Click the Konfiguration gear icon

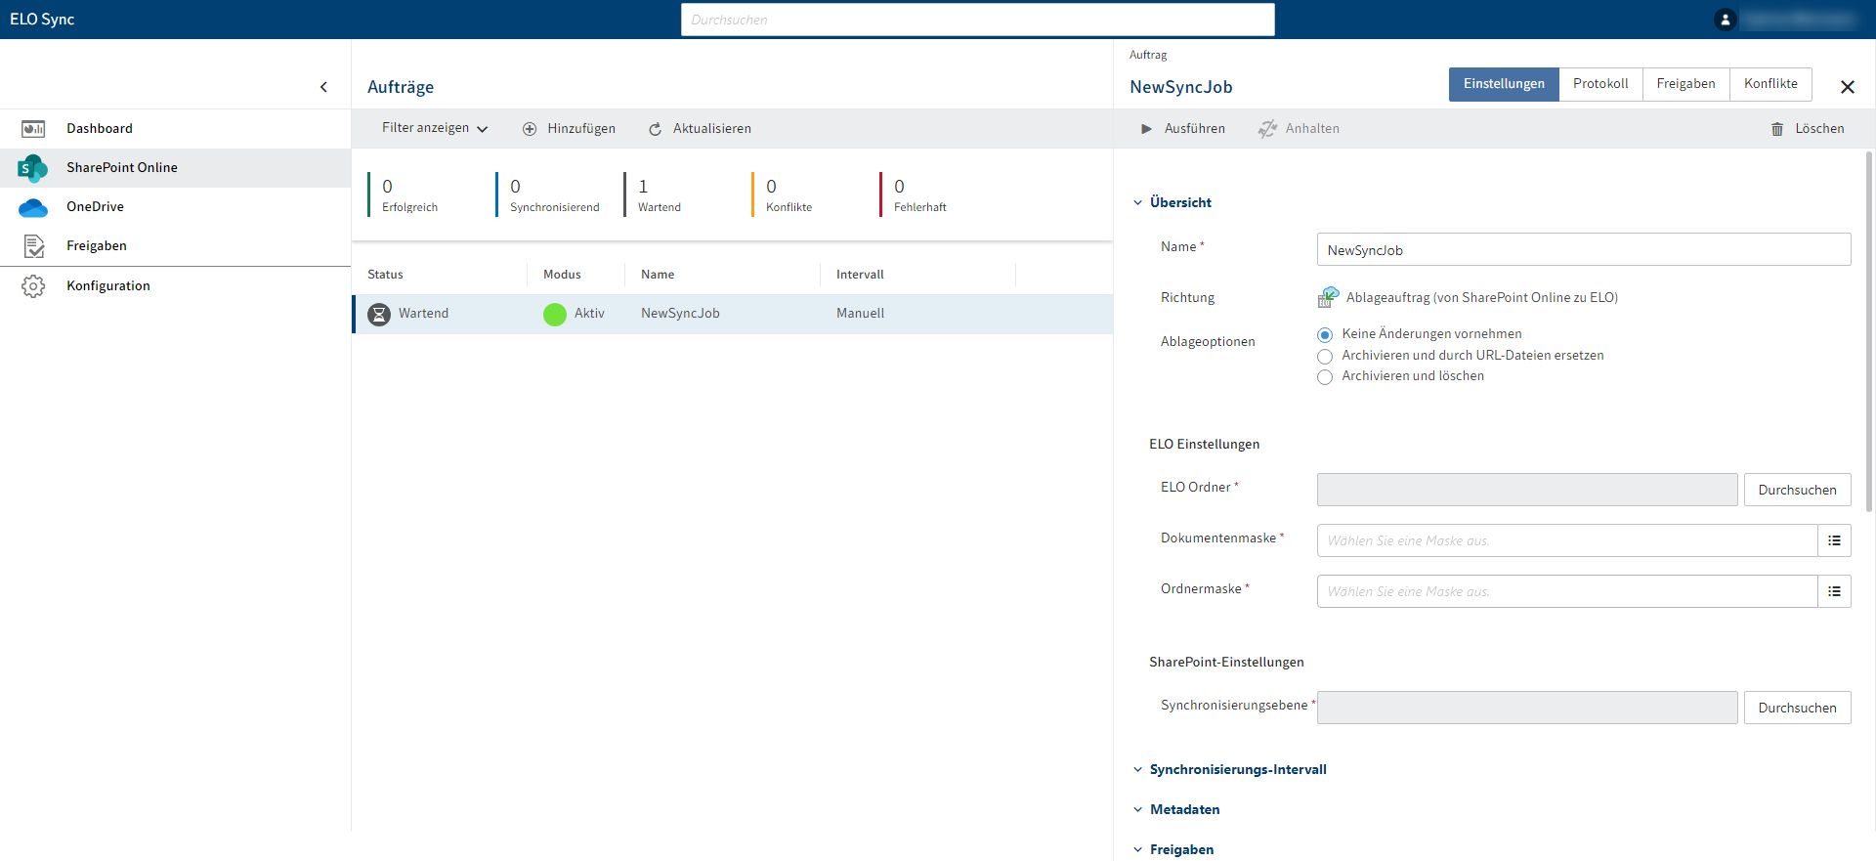[33, 286]
